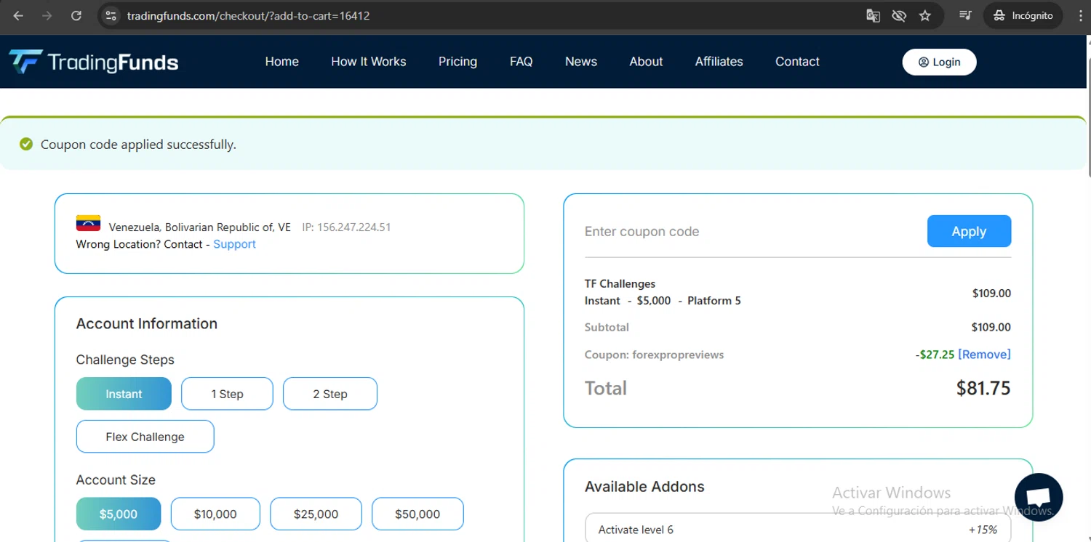
Task: Click the TradingFunds logo
Action: pyautogui.click(x=94, y=62)
